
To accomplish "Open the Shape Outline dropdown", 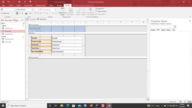I will click(x=101, y=11).
